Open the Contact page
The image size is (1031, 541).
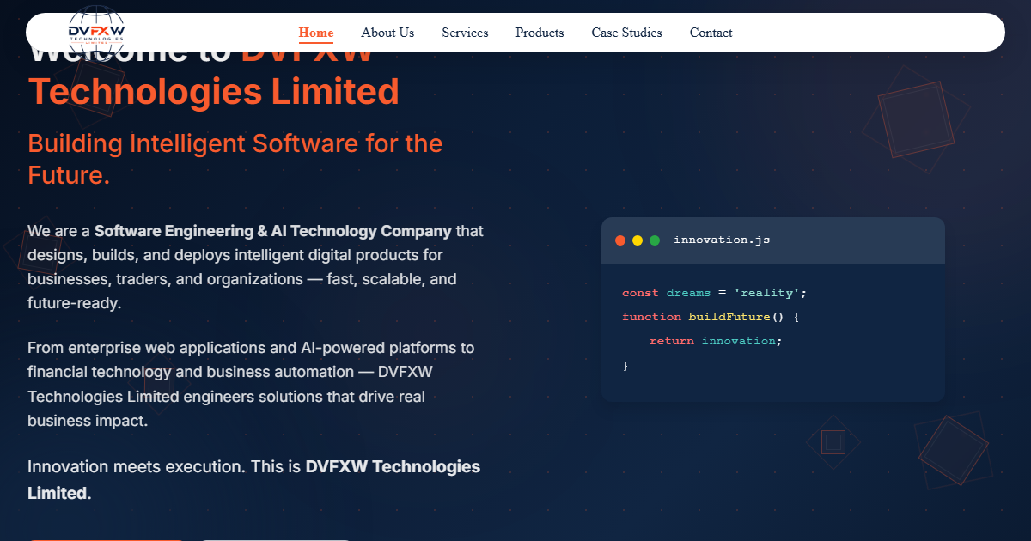[711, 33]
